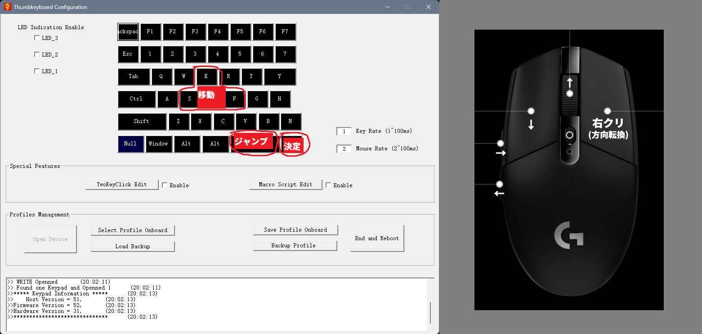Image resolution: width=702 pixels, height=334 pixels.
Task: Click the Backspace key tile
Action: click(x=128, y=32)
